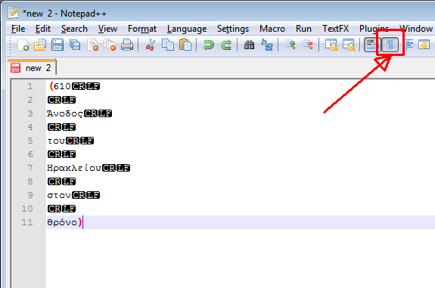Image resolution: width=435 pixels, height=288 pixels.
Task: Zoom in with magnifier plus icon
Action: pyautogui.click(x=291, y=45)
